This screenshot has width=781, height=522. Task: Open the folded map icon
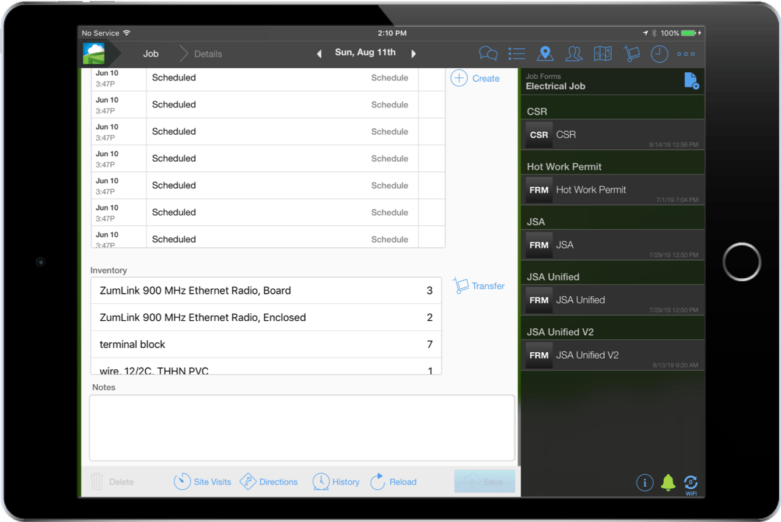(603, 54)
